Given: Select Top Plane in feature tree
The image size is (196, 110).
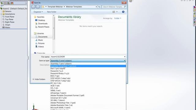Looking at the screenshot, I should 9,20.
